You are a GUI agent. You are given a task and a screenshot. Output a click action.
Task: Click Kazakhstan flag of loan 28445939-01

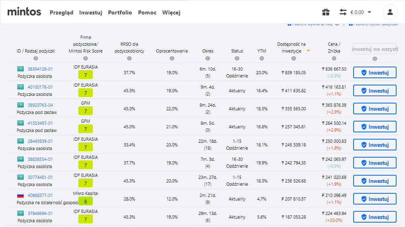pyautogui.click(x=20, y=141)
